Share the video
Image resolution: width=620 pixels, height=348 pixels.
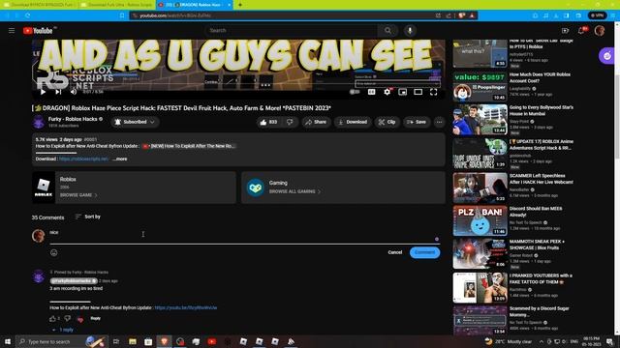pos(316,122)
